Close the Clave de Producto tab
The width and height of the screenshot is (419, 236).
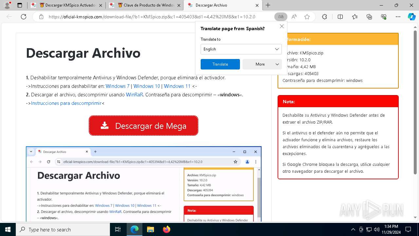click(178, 5)
